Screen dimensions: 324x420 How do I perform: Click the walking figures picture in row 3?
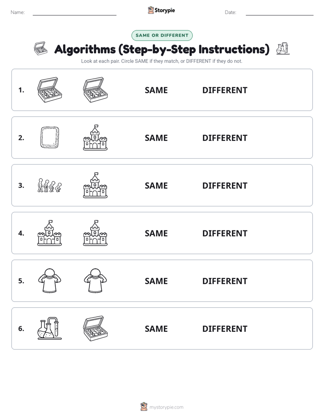tap(49, 185)
